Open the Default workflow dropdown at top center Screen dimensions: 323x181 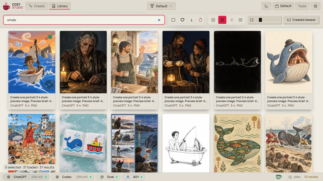[161, 6]
